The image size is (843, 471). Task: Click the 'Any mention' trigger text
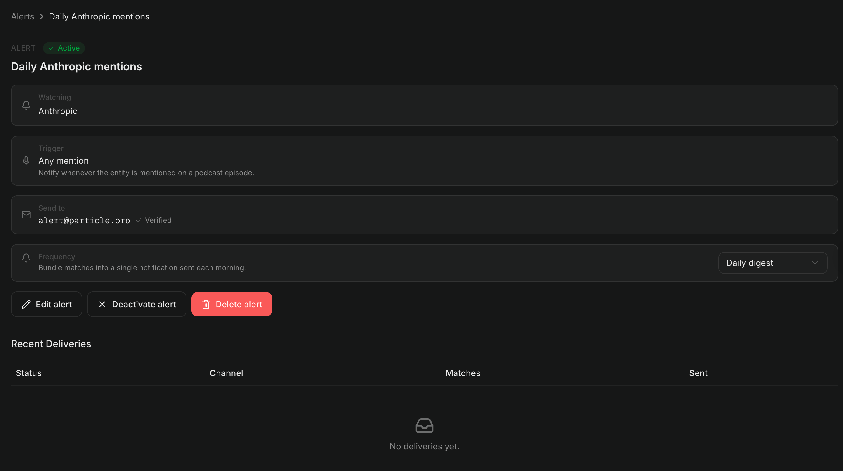coord(64,161)
